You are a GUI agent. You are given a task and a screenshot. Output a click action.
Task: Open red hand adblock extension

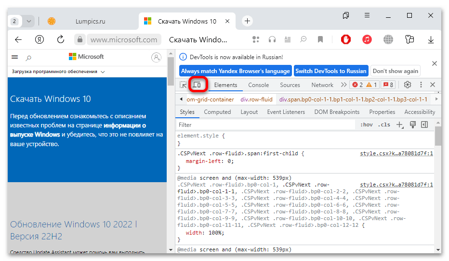coord(345,39)
